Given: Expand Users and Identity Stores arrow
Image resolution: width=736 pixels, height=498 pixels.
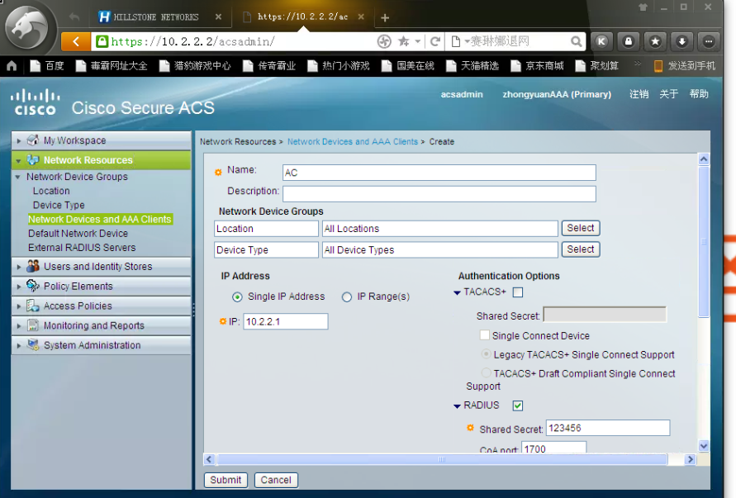Looking at the screenshot, I should click(19, 267).
